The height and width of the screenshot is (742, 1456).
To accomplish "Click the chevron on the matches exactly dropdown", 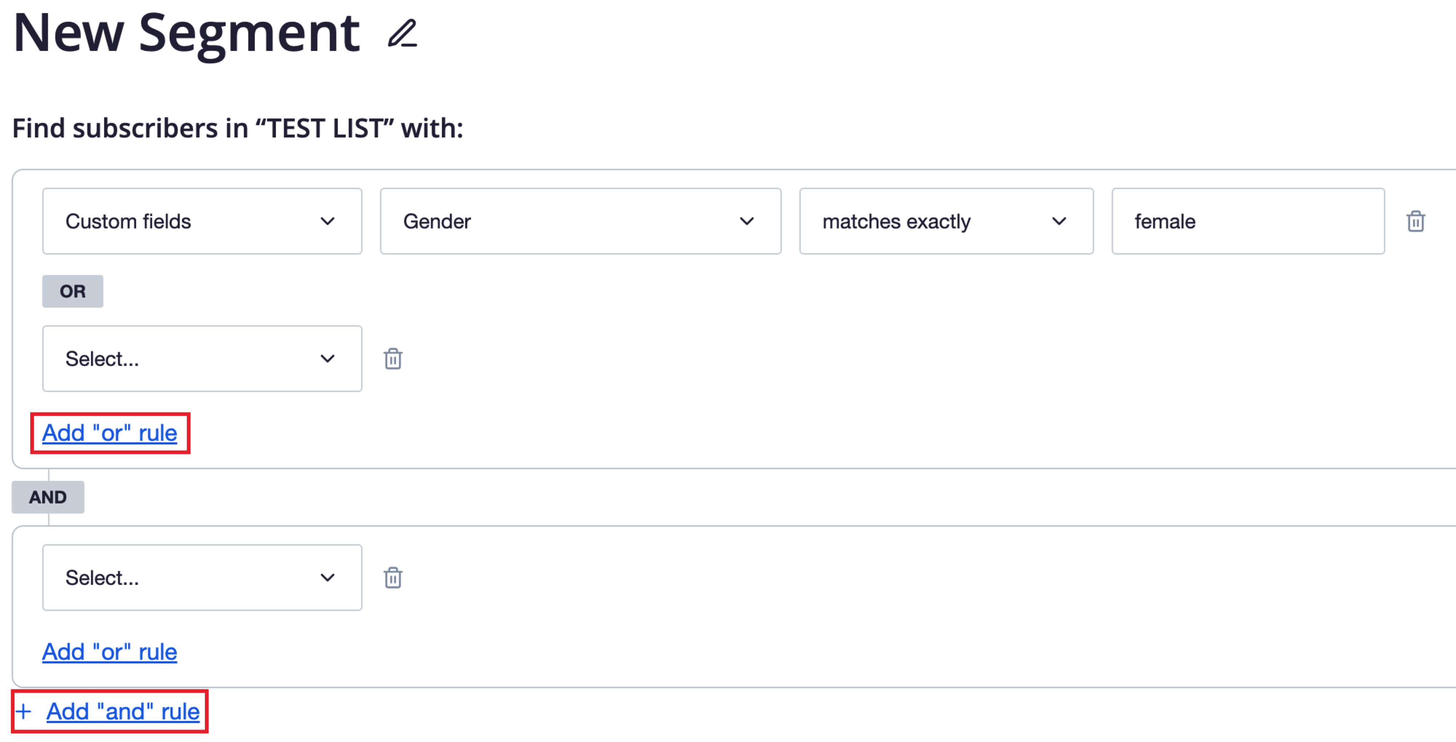I will click(x=1059, y=222).
